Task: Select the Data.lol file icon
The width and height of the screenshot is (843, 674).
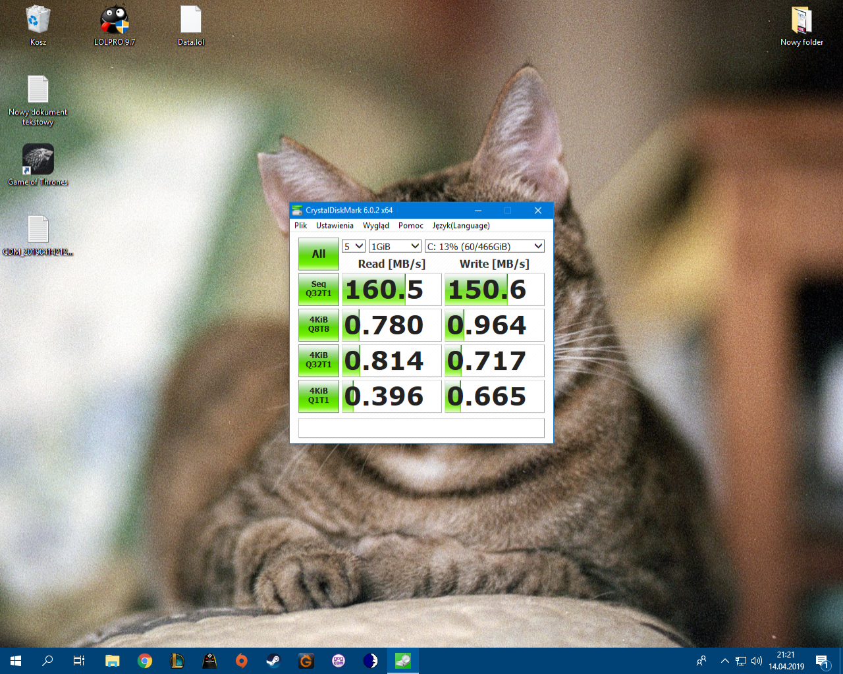Action: (191, 26)
